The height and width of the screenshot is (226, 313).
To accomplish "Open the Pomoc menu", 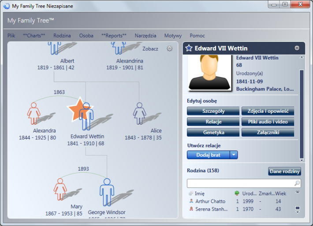I will (197, 36).
